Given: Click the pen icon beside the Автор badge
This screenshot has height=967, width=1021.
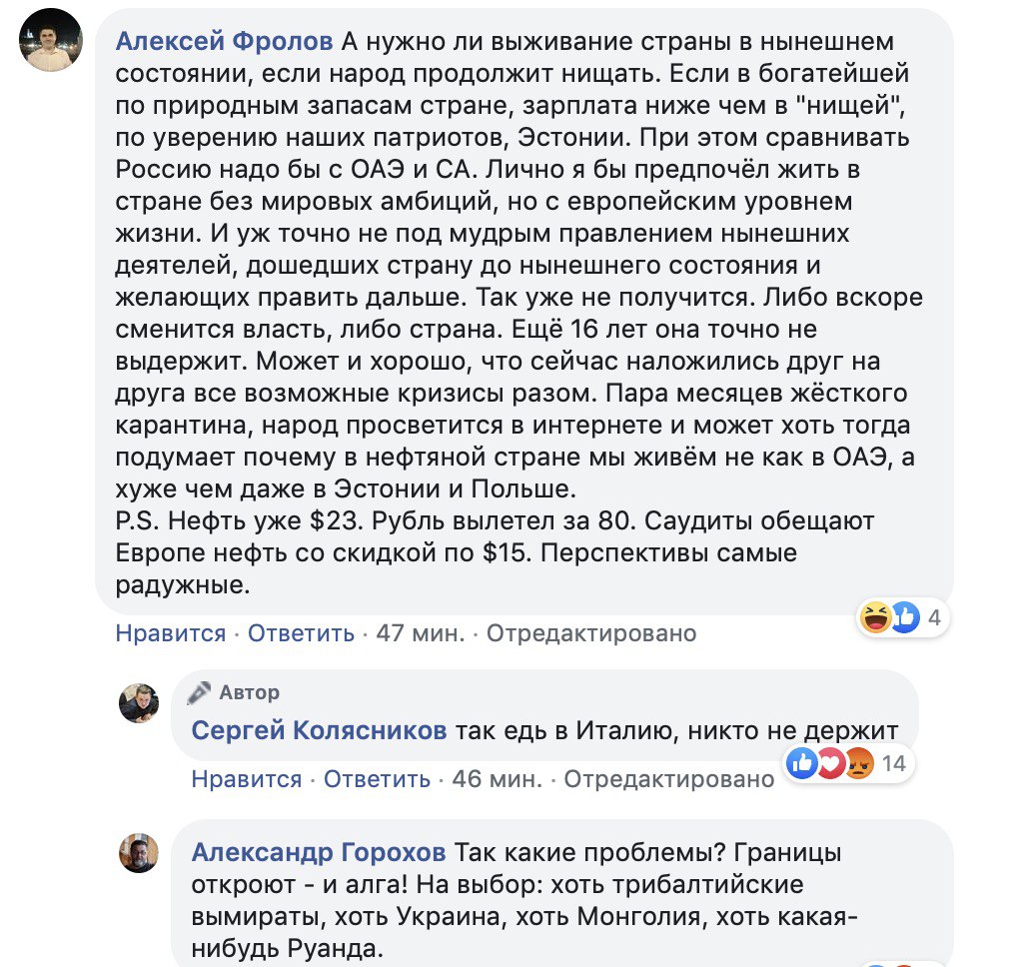Looking at the screenshot, I should (200, 692).
